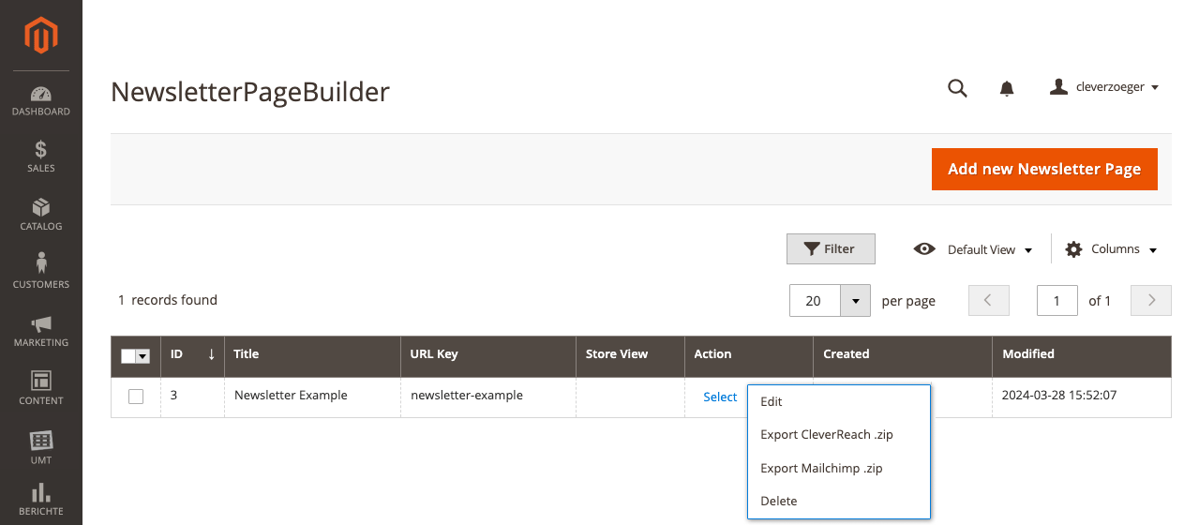The width and height of the screenshot is (1199, 525).
Task: Expand the Default View dropdown
Action: [973, 249]
